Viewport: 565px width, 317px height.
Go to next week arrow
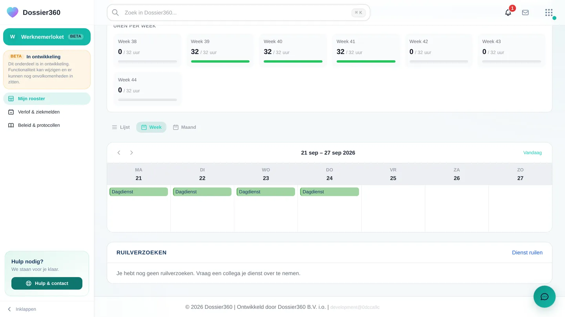[131, 153]
